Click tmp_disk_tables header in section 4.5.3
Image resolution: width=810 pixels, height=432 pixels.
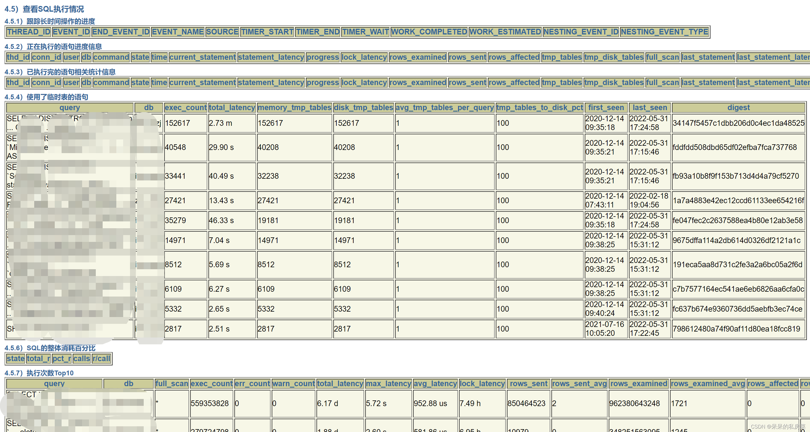pos(614,83)
